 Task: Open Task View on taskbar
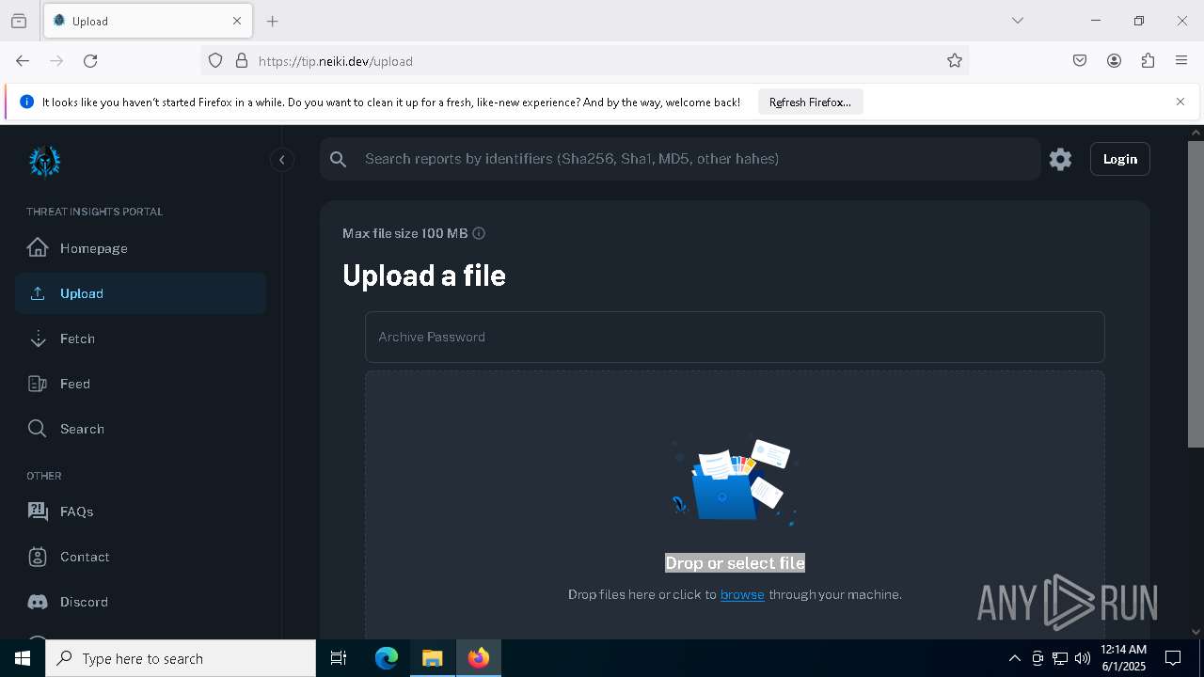[339, 658]
